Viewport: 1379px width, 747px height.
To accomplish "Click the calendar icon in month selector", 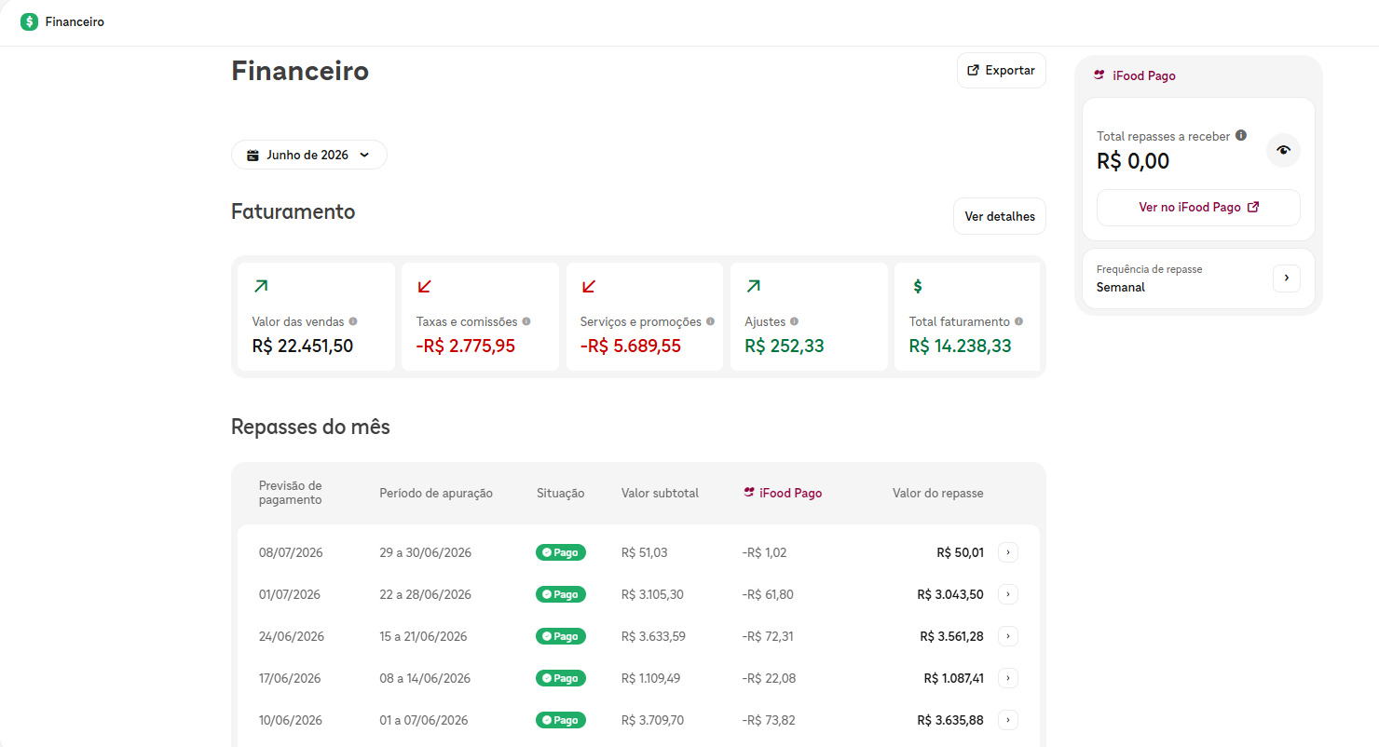I will [253, 156].
